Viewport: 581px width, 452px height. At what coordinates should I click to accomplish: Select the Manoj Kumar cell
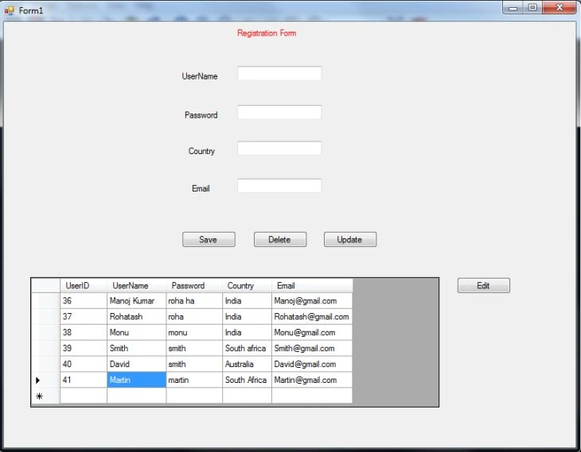(x=136, y=301)
